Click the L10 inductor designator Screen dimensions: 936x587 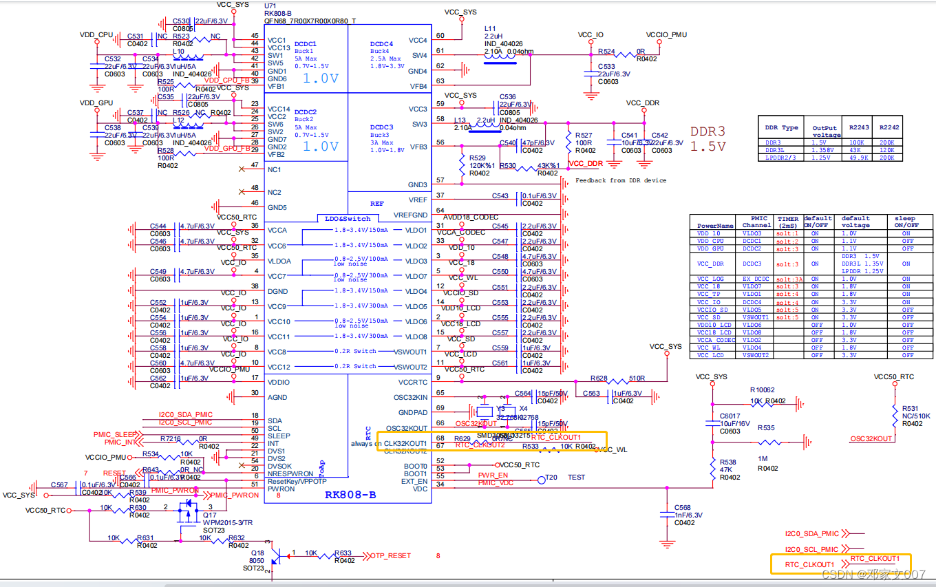(x=178, y=52)
